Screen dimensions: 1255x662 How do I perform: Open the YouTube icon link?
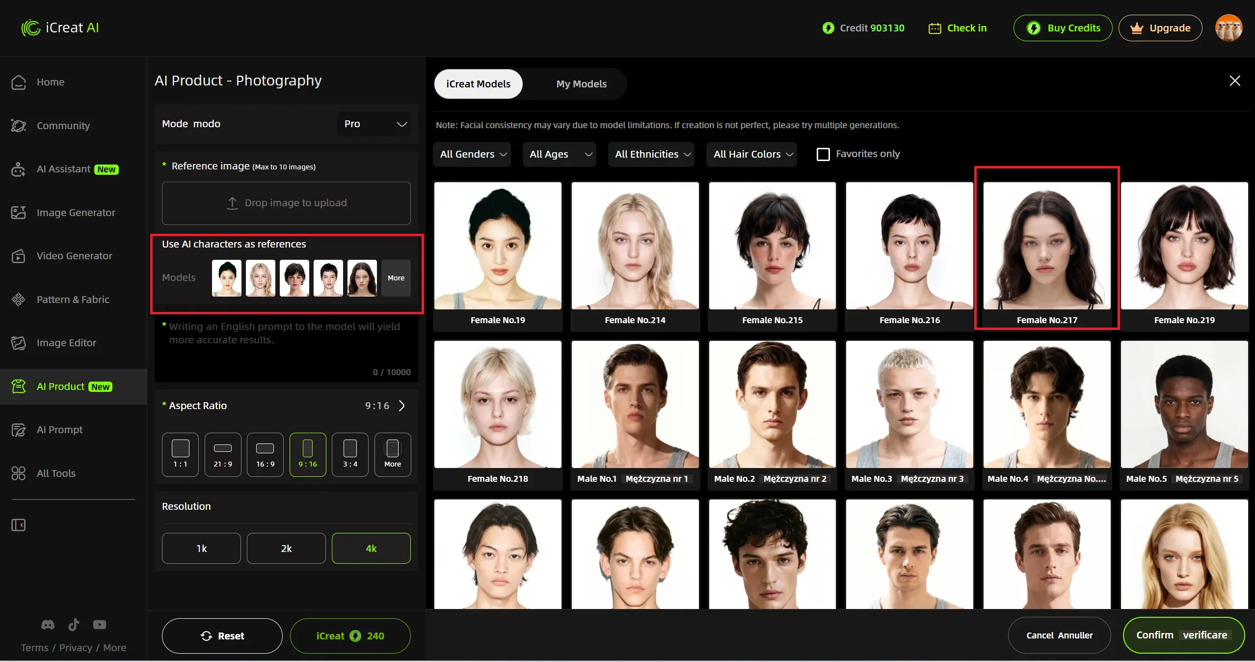[100, 625]
